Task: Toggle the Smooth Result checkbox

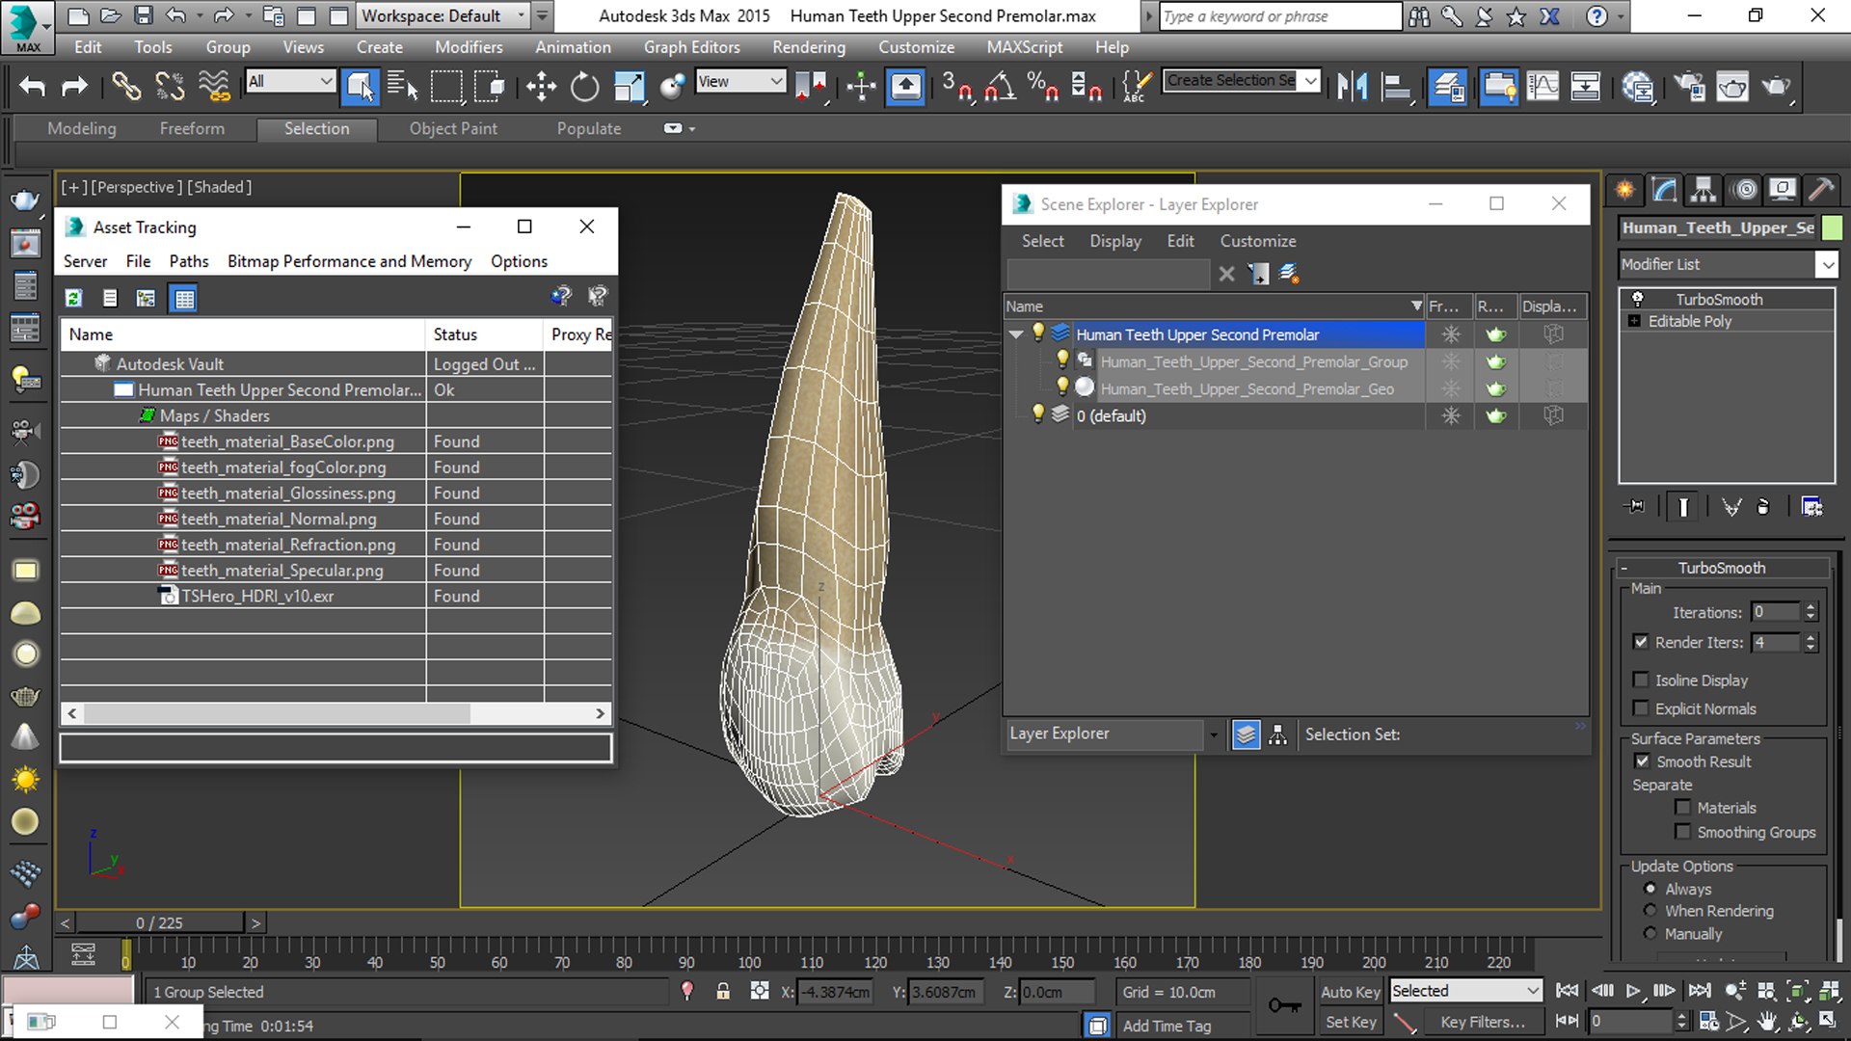Action: click(1643, 761)
